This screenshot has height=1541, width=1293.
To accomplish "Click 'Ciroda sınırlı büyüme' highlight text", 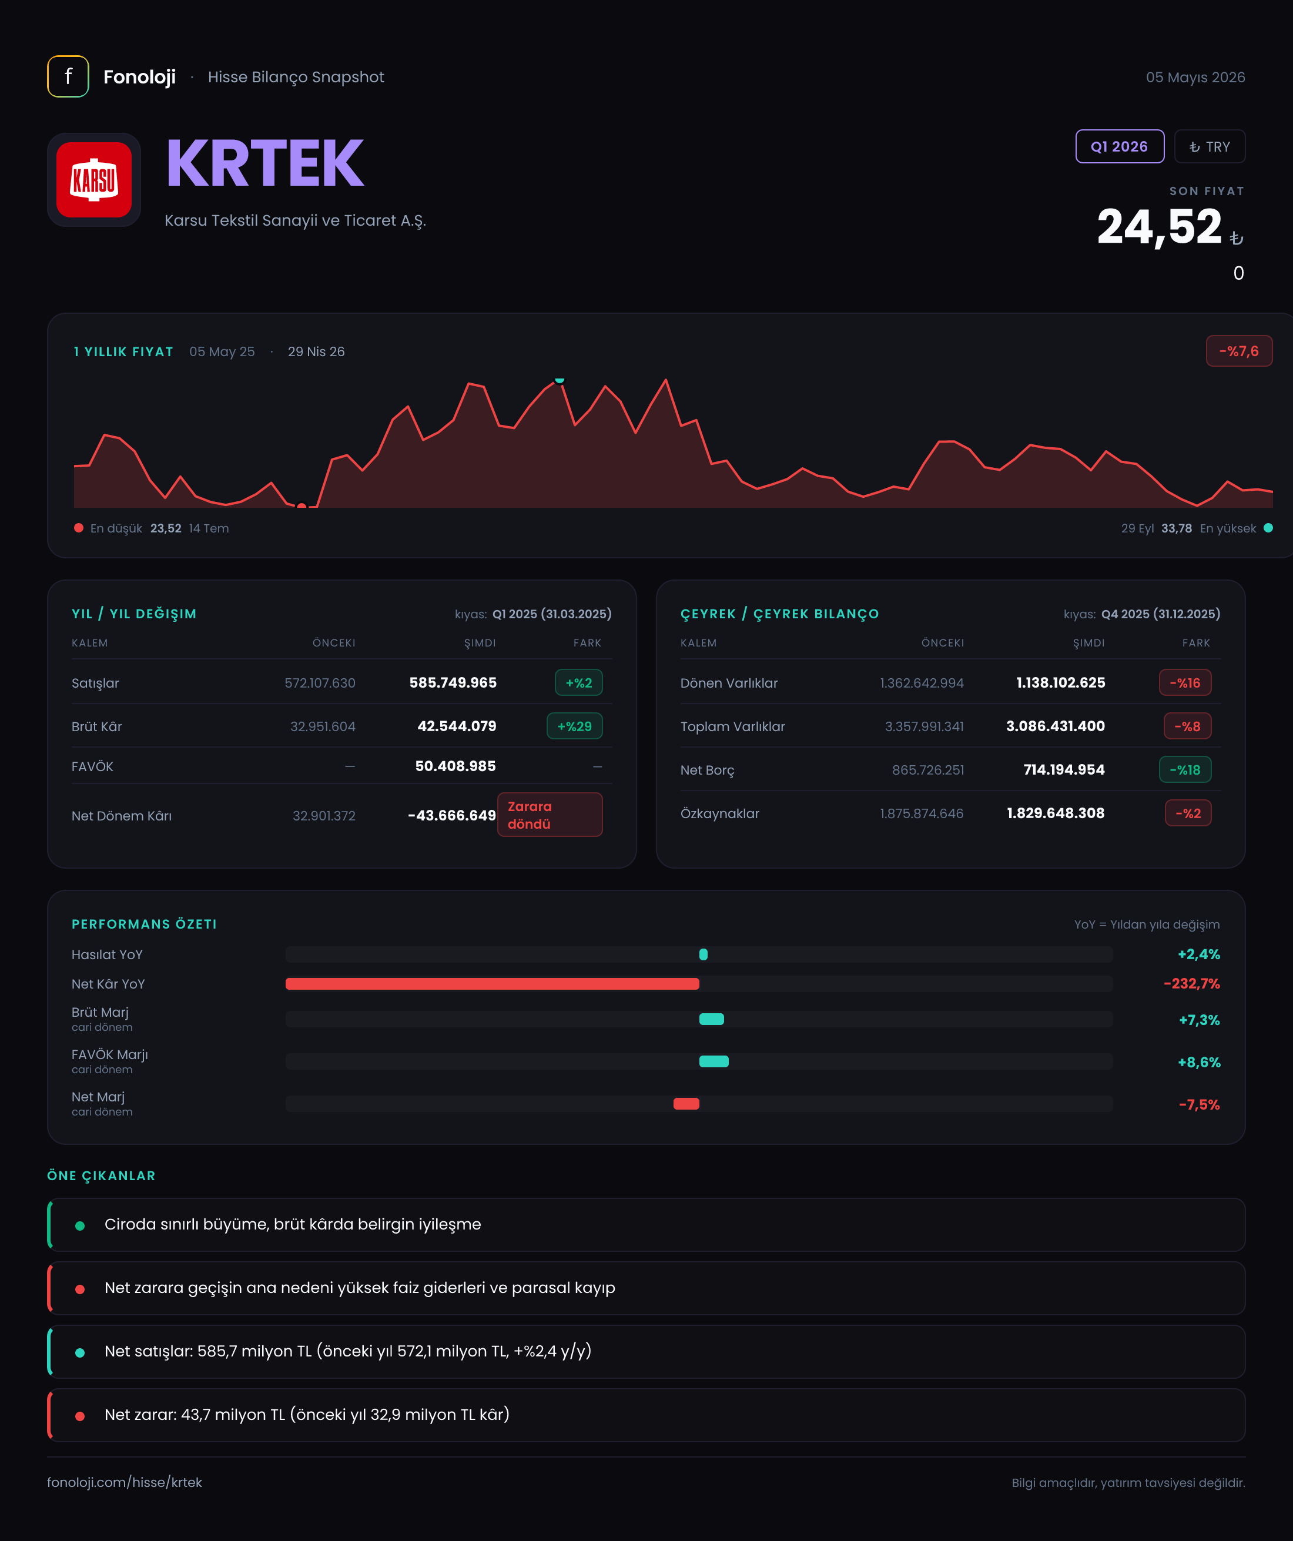I will point(293,1224).
